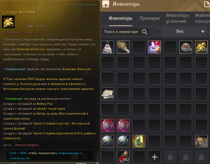Image resolution: width=210 pixels, height=164 pixels.
Task: Select the white horse fantasy item
Action: point(155,47)
